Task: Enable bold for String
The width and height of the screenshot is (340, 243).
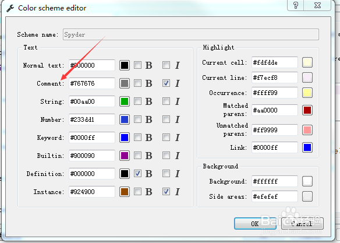Action: coord(137,101)
